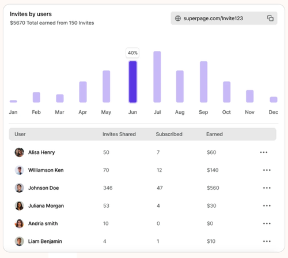Click the superpage.com/Invite123 link field
This screenshot has height=258, width=288.
[x=224, y=18]
